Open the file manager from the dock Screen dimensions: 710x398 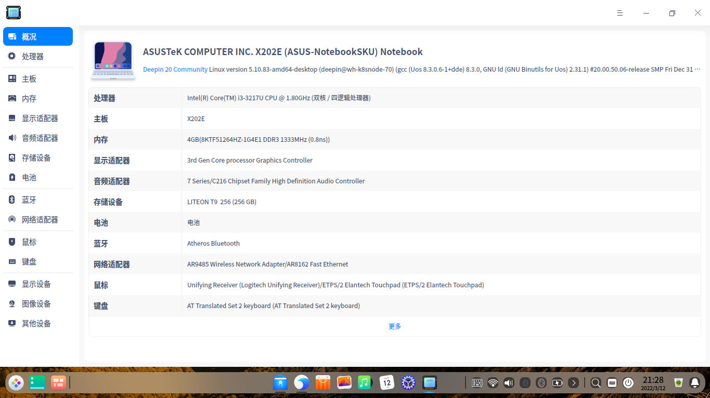280,383
